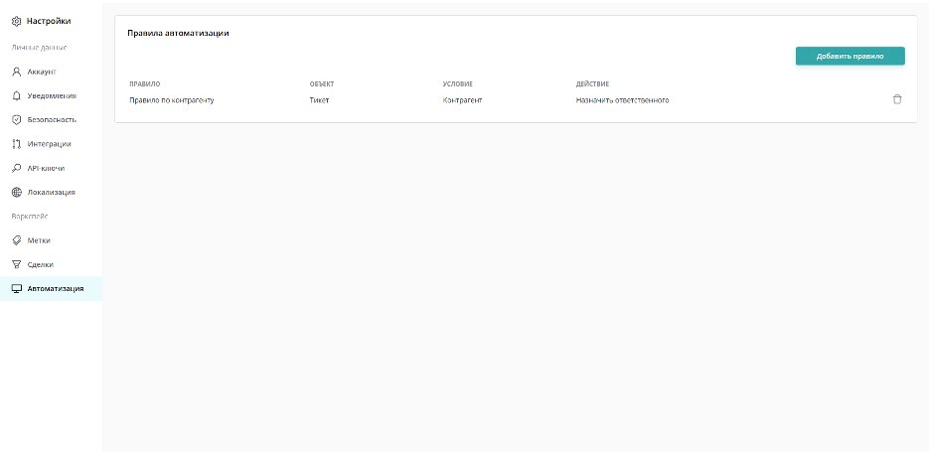Open rule named Правило по контрагенту
Screen dimensions: 929x453
point(172,100)
